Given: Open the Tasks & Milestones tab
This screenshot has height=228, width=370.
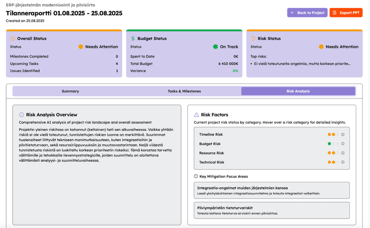Looking at the screenshot, I should coord(184,91).
